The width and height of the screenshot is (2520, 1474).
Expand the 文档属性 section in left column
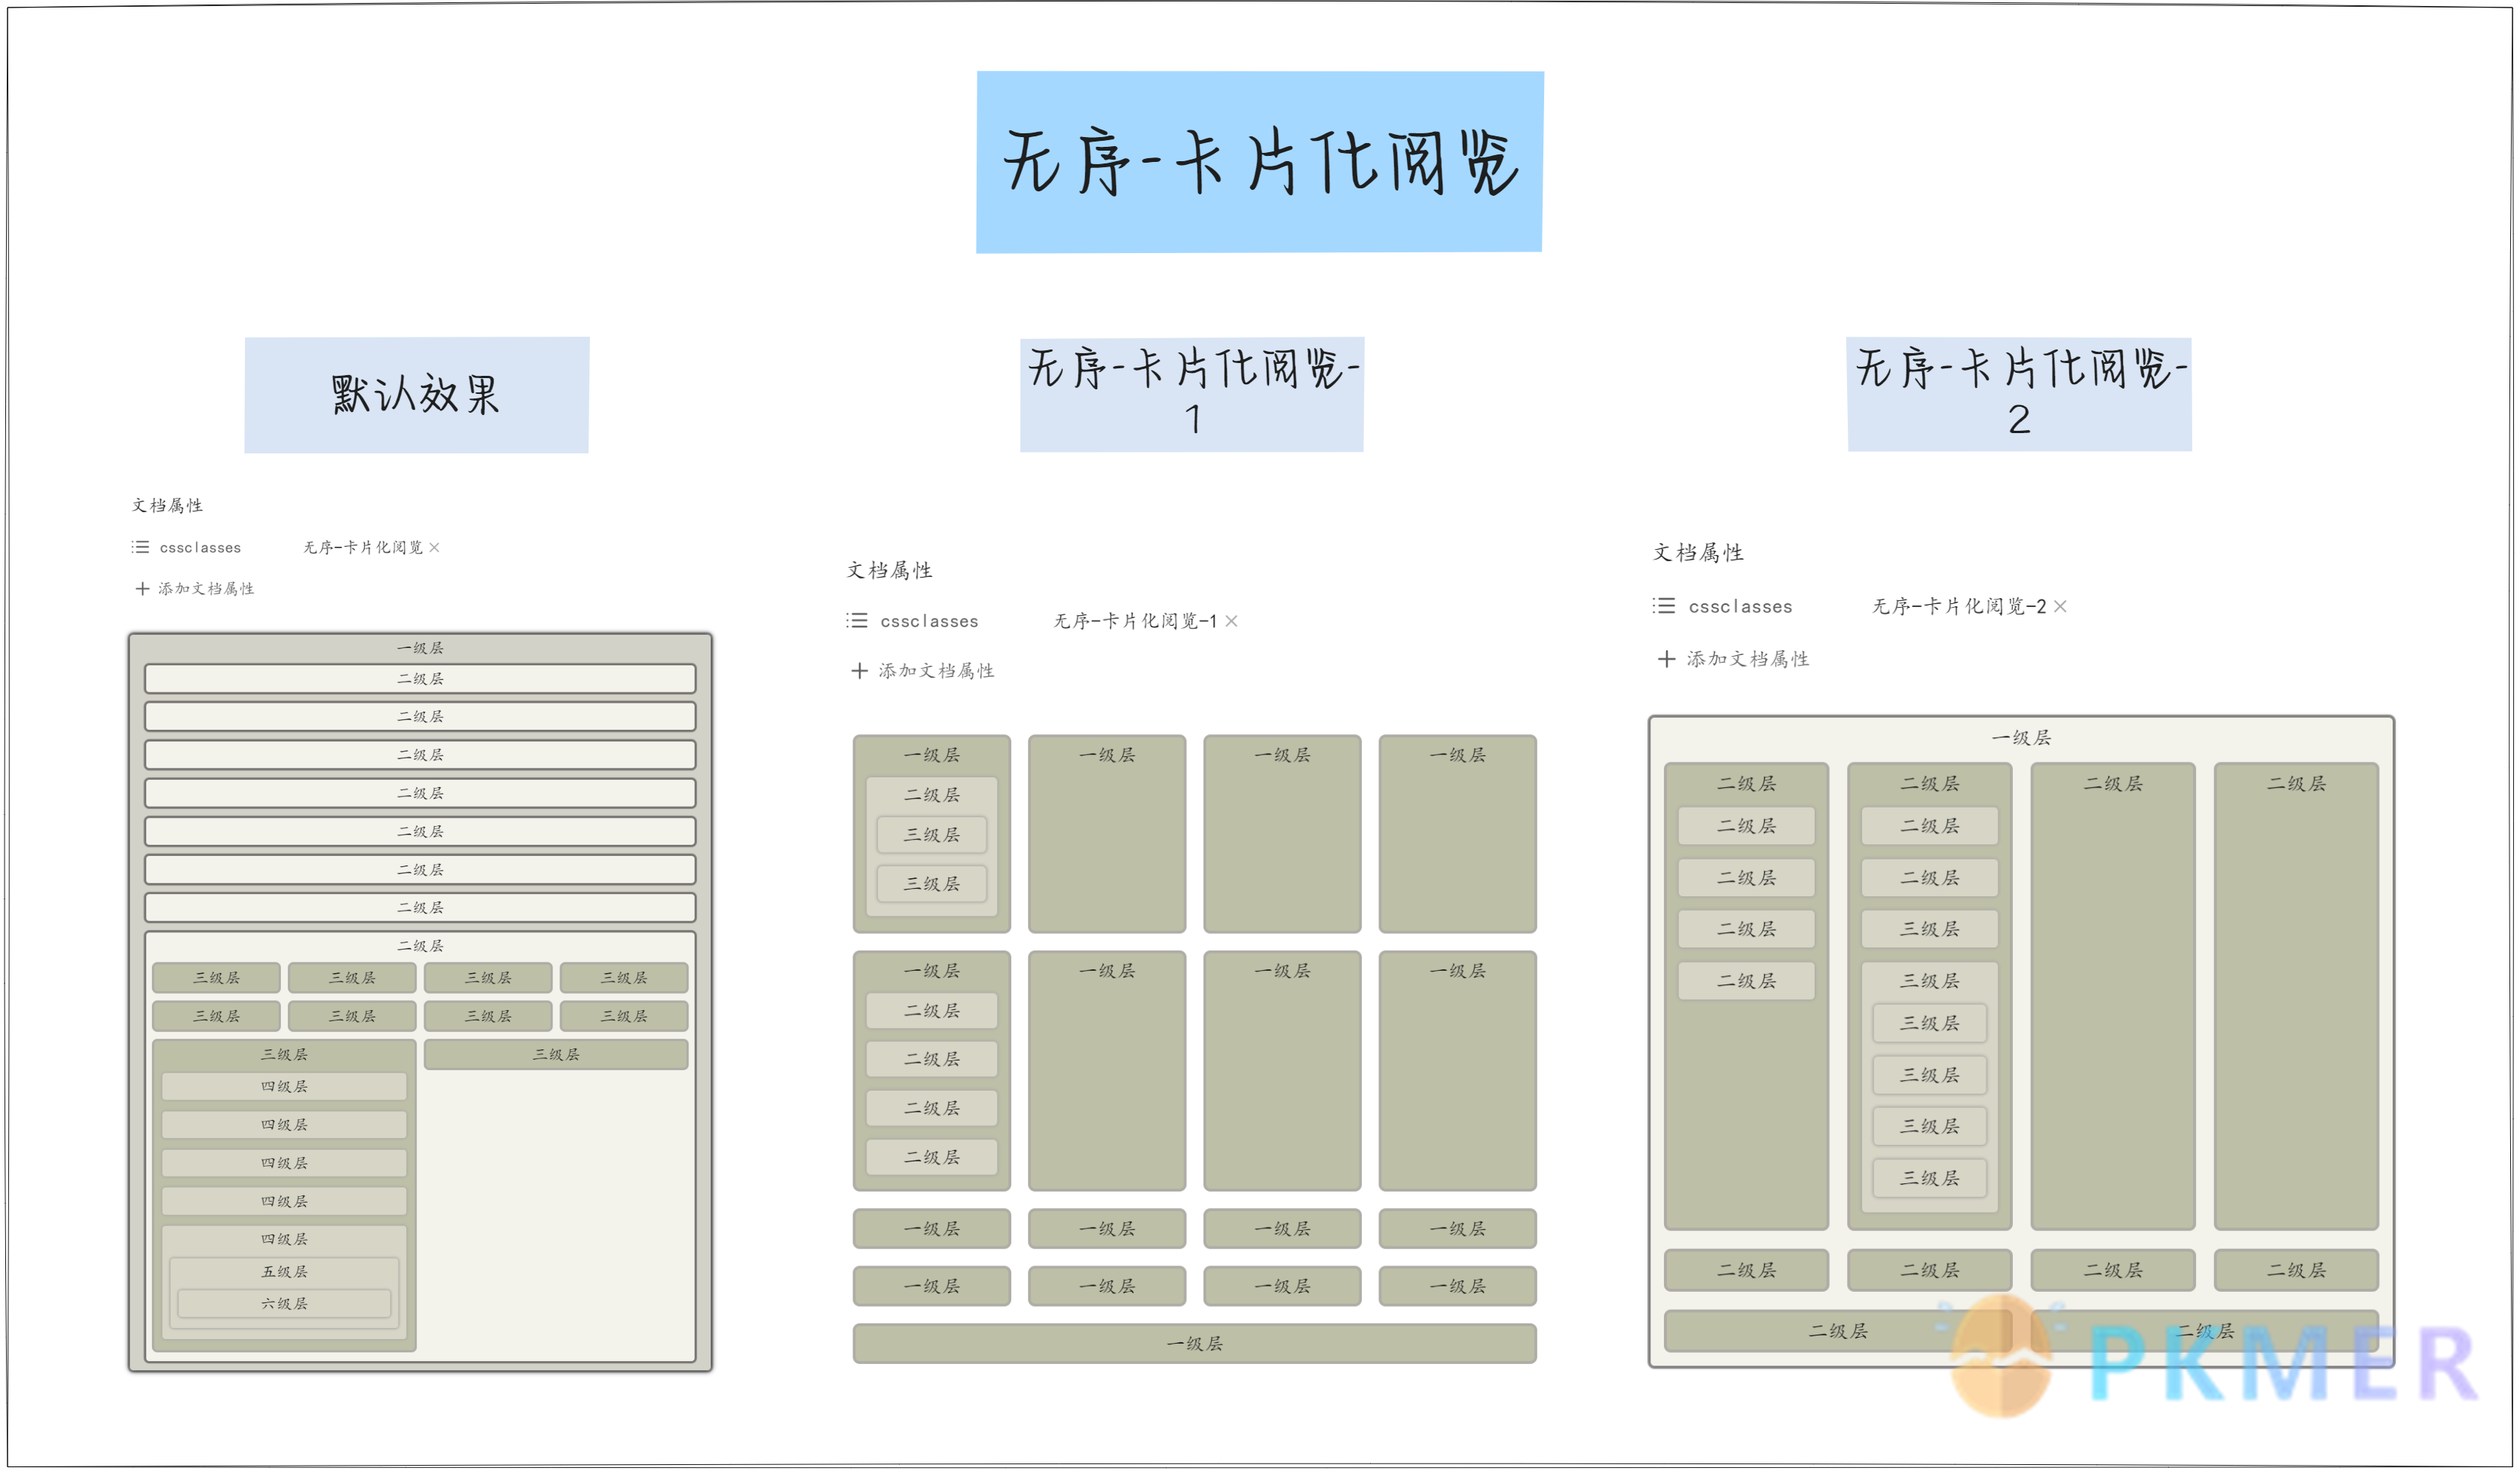click(x=166, y=505)
